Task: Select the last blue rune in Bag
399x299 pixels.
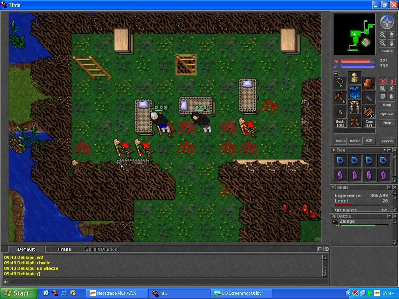Action: click(383, 161)
